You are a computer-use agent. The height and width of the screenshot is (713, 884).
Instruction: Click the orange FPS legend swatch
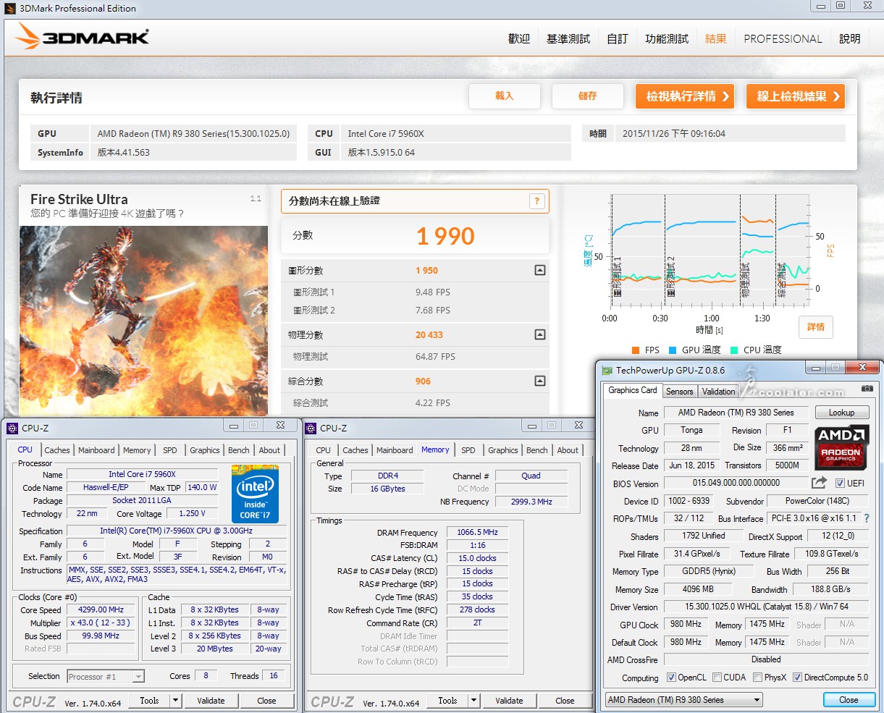[x=636, y=350]
